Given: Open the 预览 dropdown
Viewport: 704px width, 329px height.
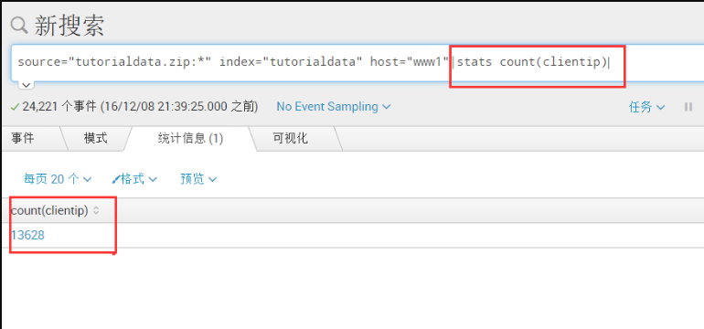Looking at the screenshot, I should tap(198, 179).
